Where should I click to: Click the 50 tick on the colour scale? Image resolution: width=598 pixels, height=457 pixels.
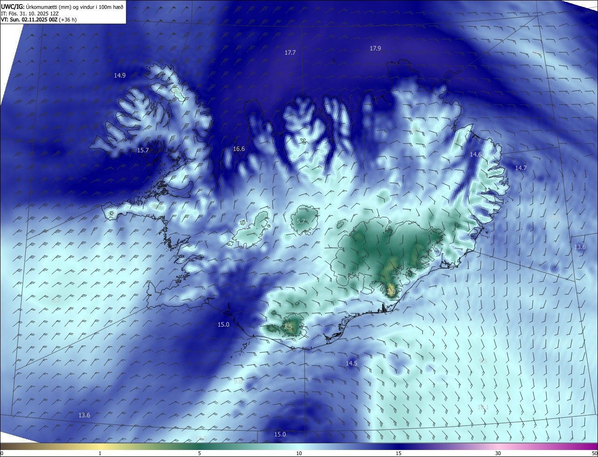594,454
